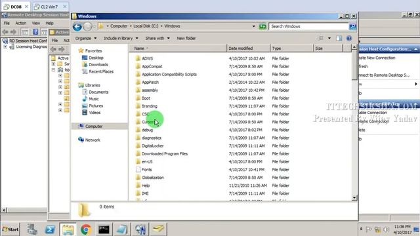Open File menu in RD Session Host window
420x236 pixels.
point(7,23)
